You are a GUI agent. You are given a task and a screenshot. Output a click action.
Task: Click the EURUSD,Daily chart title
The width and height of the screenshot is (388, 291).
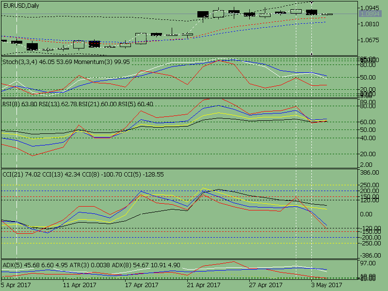(x=21, y=6)
